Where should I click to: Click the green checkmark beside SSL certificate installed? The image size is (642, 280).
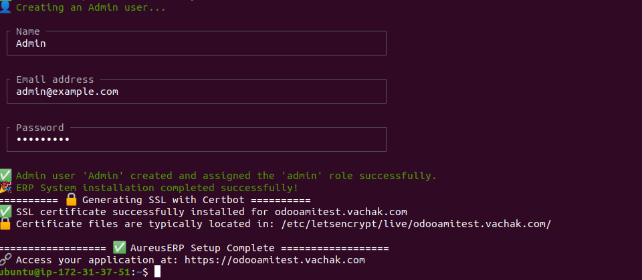click(x=6, y=212)
